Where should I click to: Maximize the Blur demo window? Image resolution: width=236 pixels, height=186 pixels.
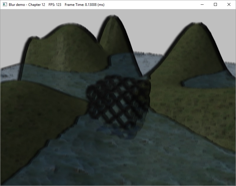(x=215, y=5)
